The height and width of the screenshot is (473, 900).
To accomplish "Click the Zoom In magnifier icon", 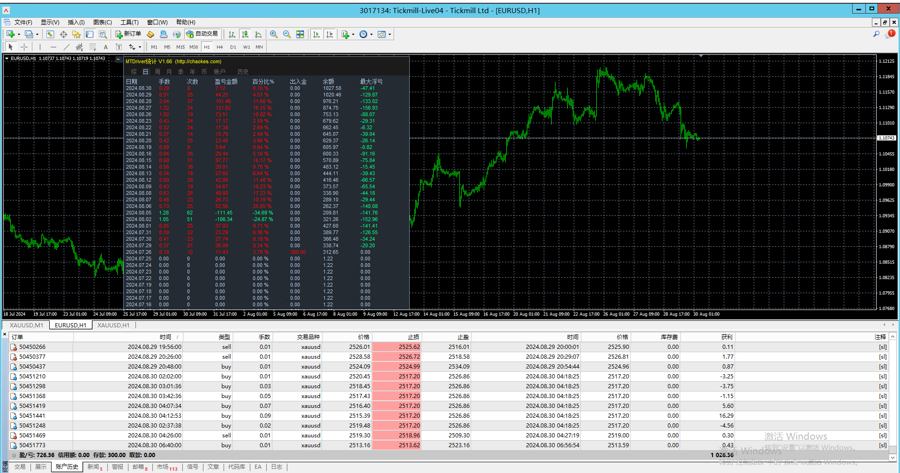I will tap(274, 34).
